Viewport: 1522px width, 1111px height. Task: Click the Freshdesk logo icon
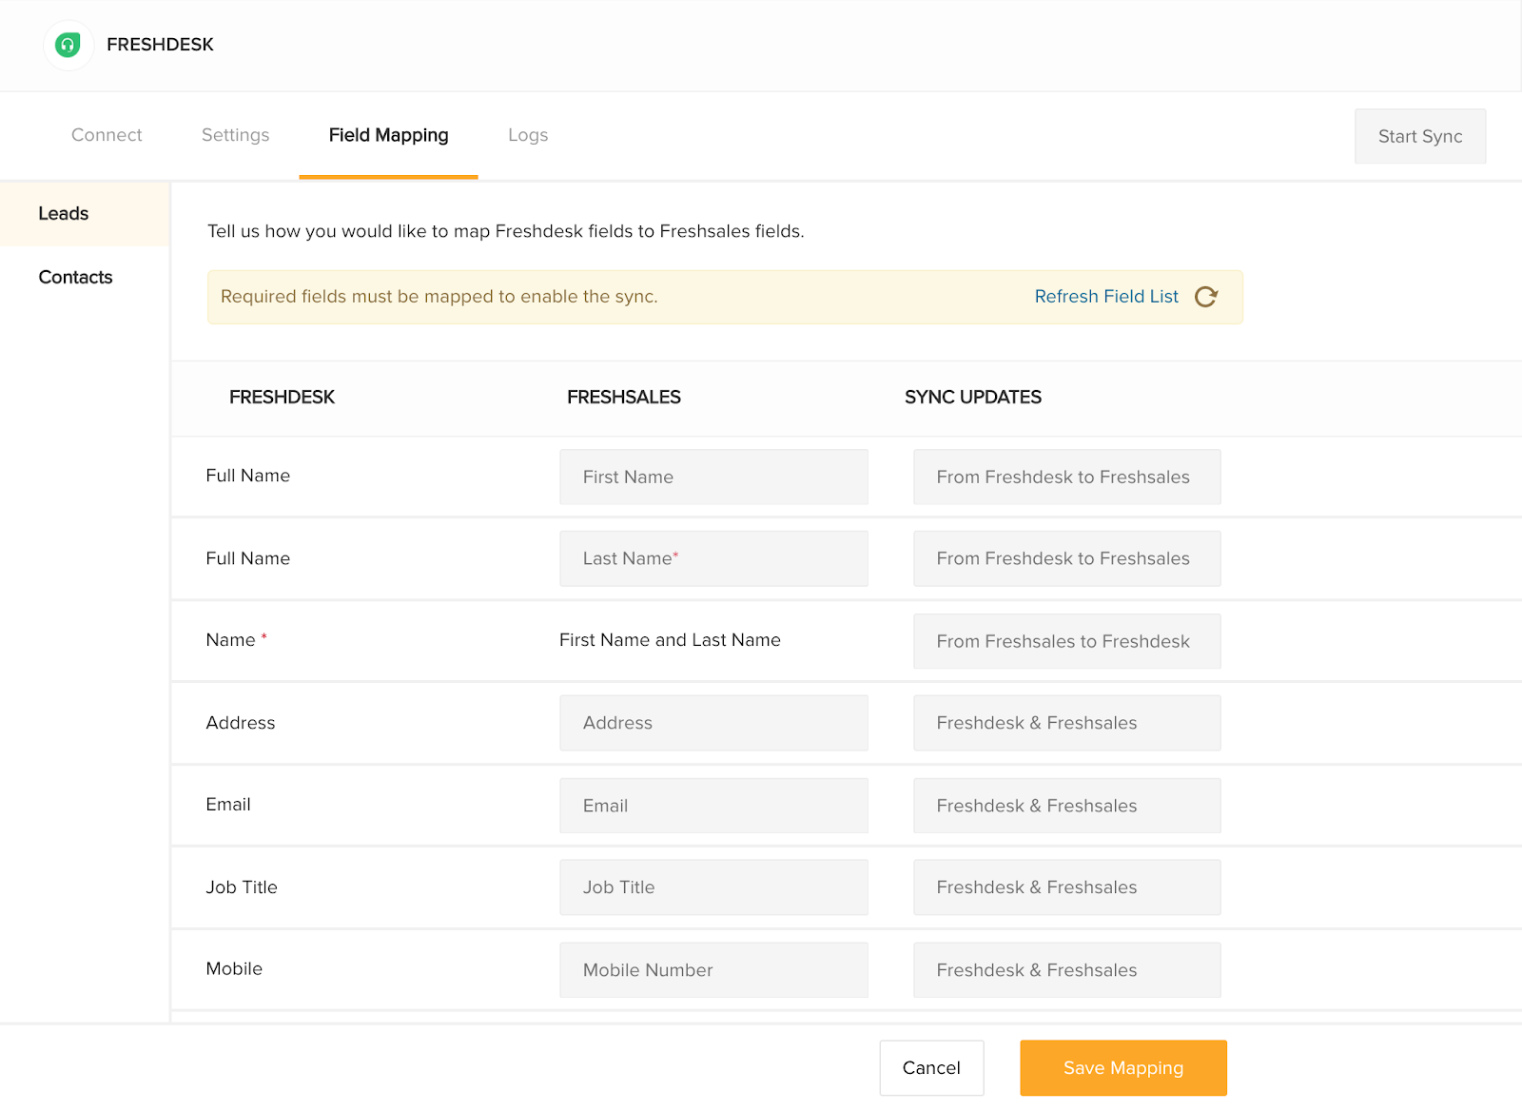click(67, 45)
